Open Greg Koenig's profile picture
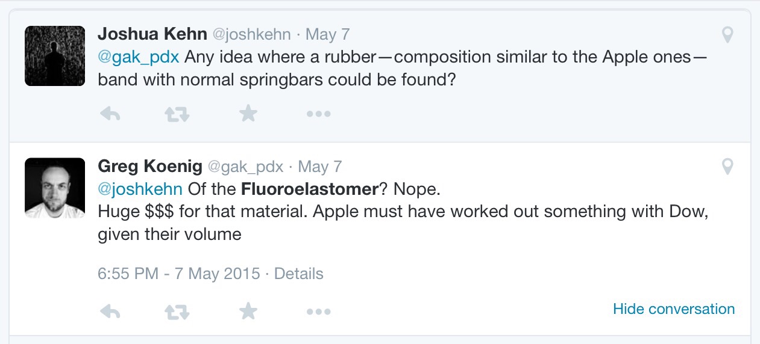The height and width of the screenshot is (344, 760). click(55, 188)
